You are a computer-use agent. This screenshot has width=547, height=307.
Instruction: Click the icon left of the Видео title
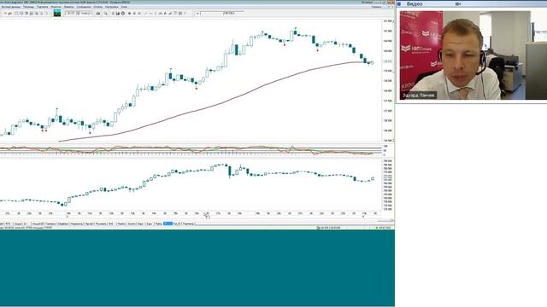399,3
